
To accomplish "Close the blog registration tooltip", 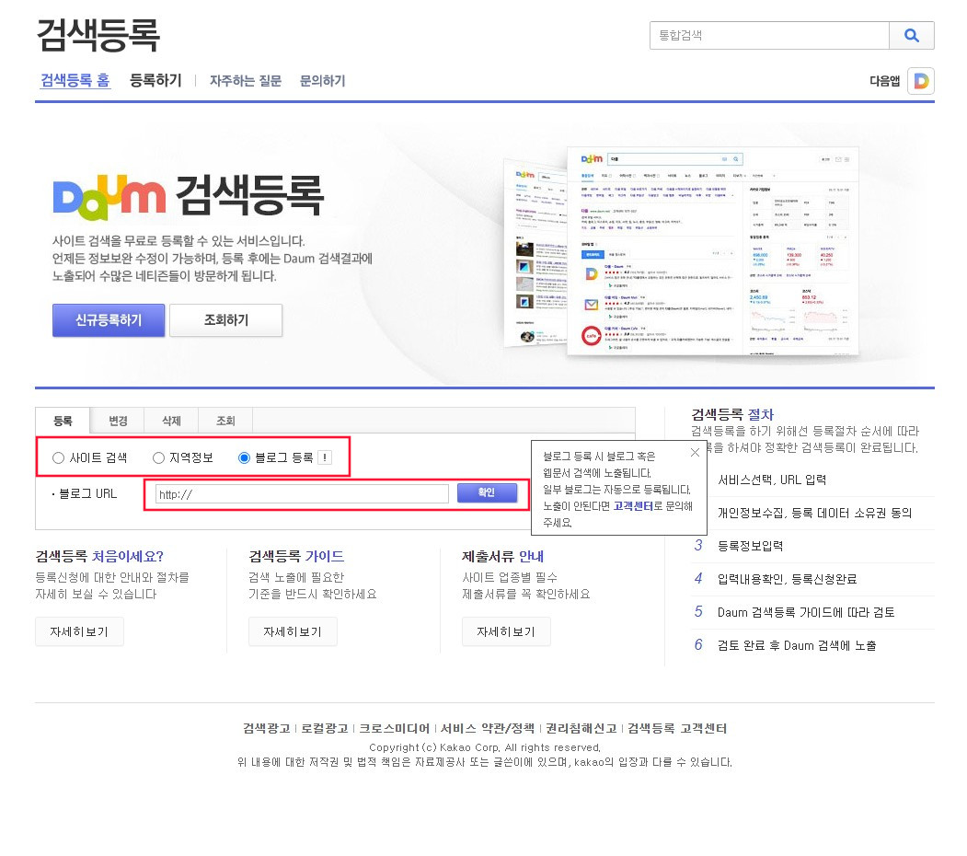I will click(x=695, y=452).
